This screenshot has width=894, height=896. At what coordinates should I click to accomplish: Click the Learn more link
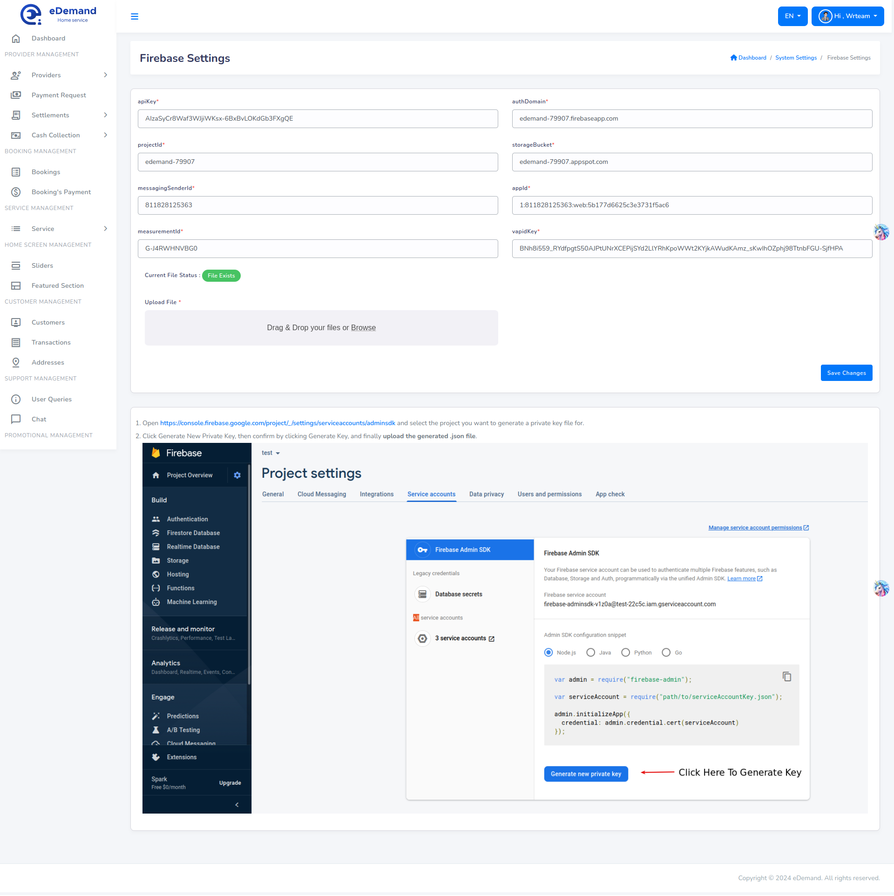pos(745,579)
